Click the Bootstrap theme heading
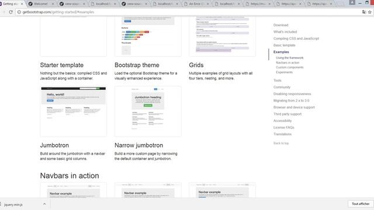Image resolution: width=374 pixels, height=210 pixels. click(137, 65)
